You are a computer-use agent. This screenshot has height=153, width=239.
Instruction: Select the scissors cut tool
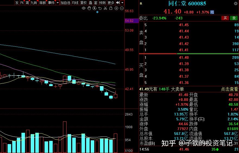click(105, 8)
